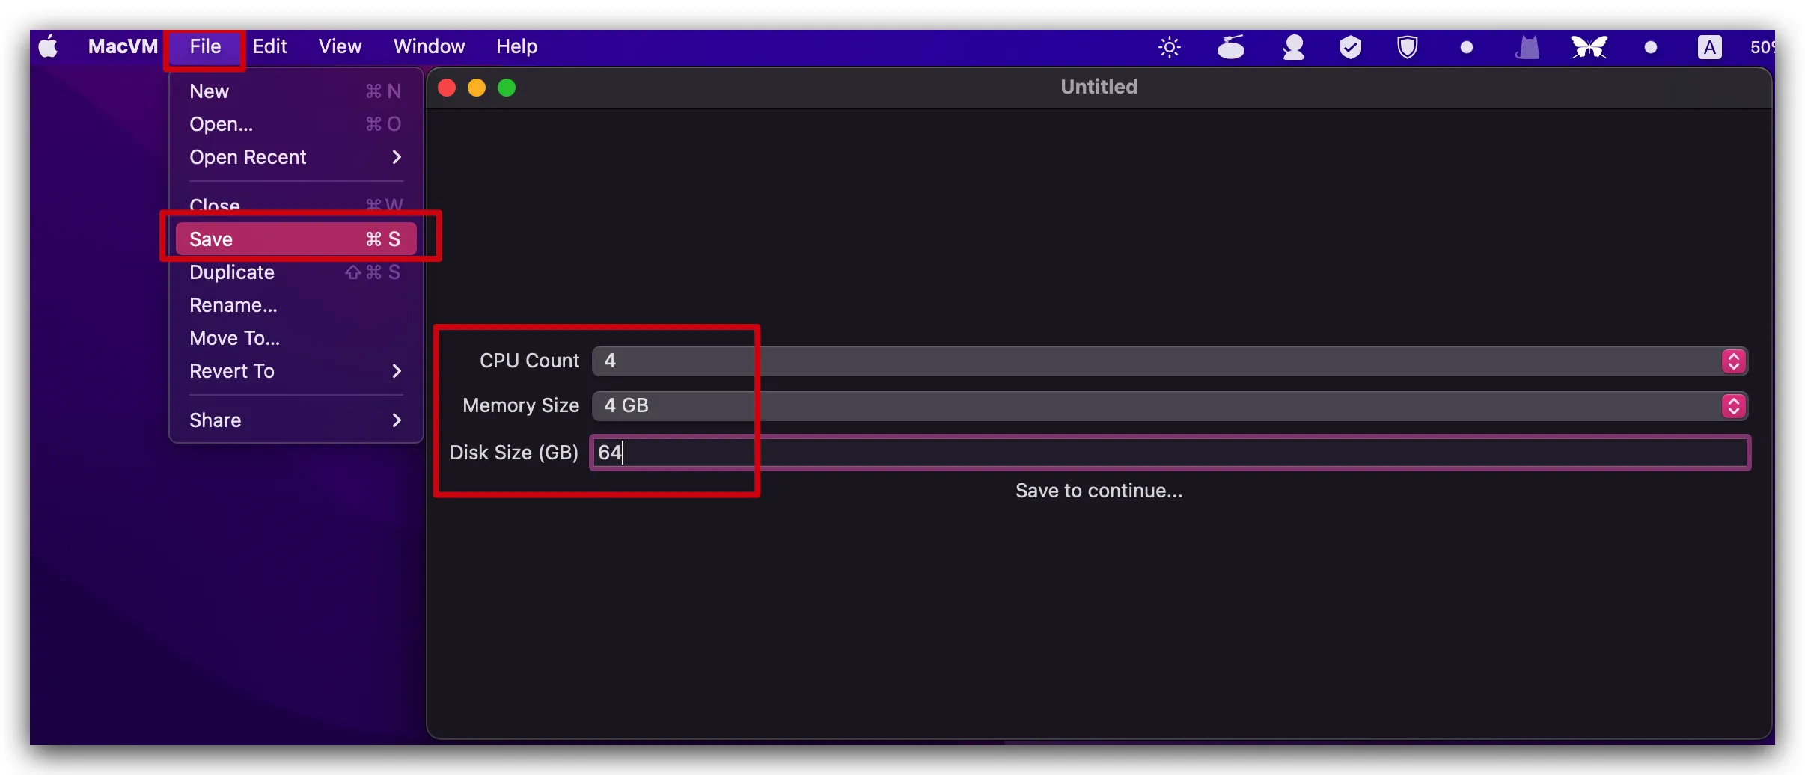The image size is (1805, 775).
Task: Open the Apple menu
Action: pos(49,46)
